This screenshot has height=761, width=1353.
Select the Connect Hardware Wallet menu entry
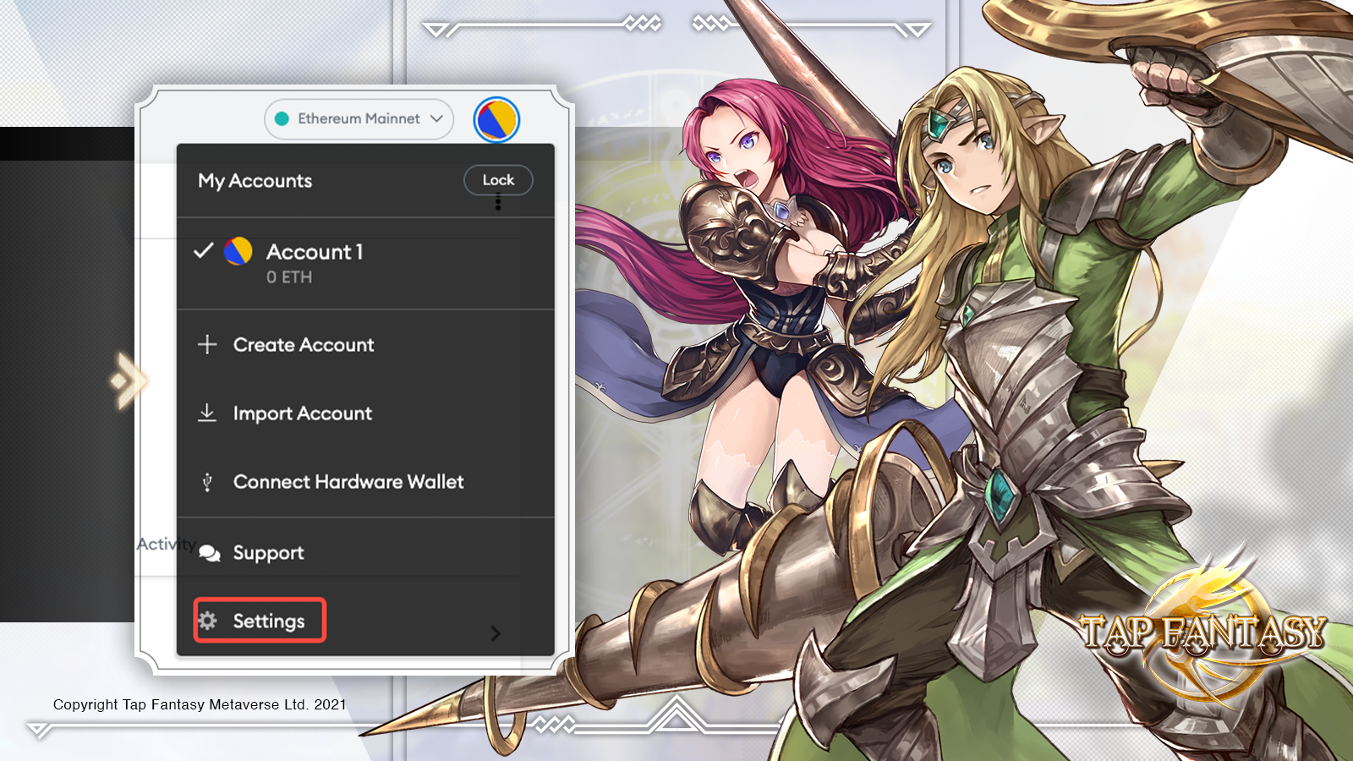(x=348, y=482)
